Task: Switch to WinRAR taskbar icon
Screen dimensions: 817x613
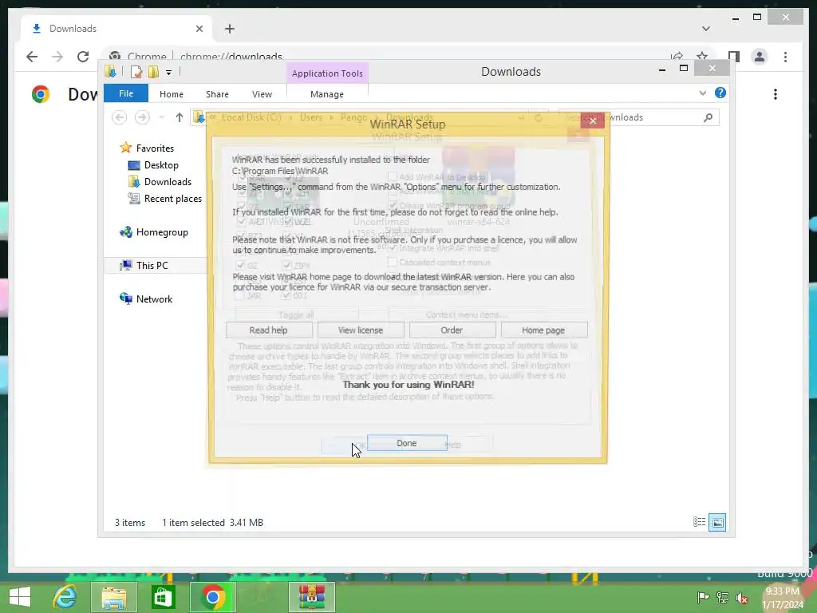Action: coord(312,597)
